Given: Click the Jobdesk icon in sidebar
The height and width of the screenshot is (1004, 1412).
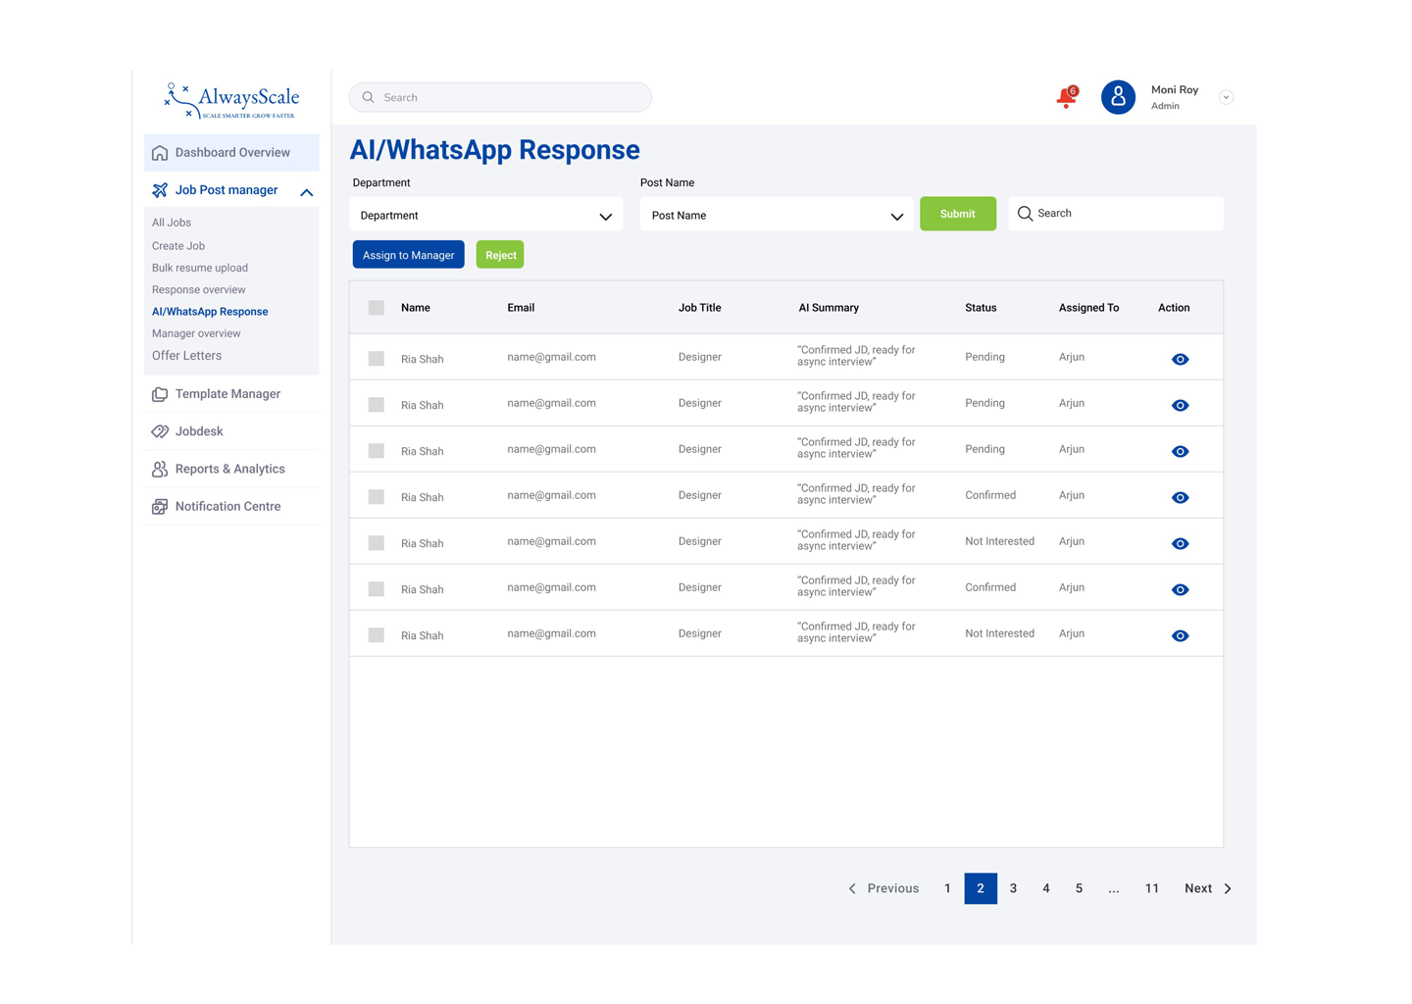Looking at the screenshot, I should (160, 431).
